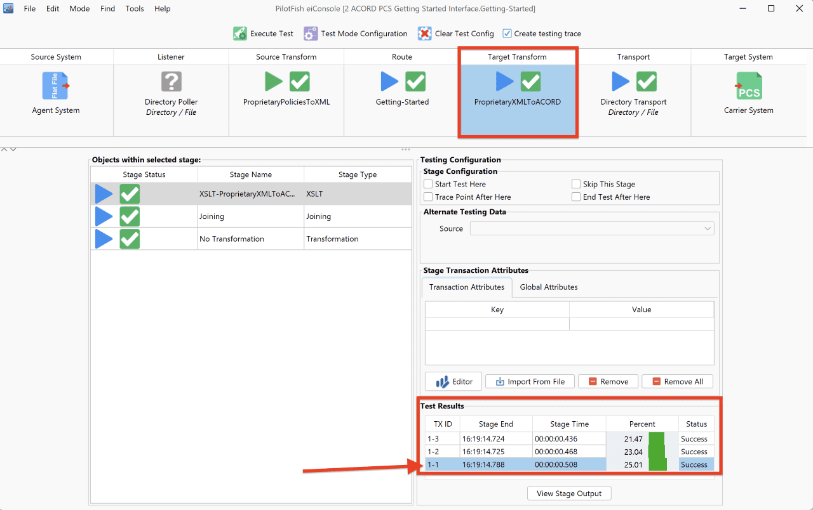Check the Skip This Stage option
The image size is (813, 510).
pos(576,184)
